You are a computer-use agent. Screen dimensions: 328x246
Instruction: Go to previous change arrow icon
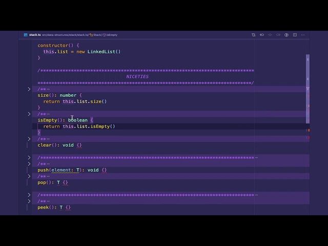click(262, 35)
